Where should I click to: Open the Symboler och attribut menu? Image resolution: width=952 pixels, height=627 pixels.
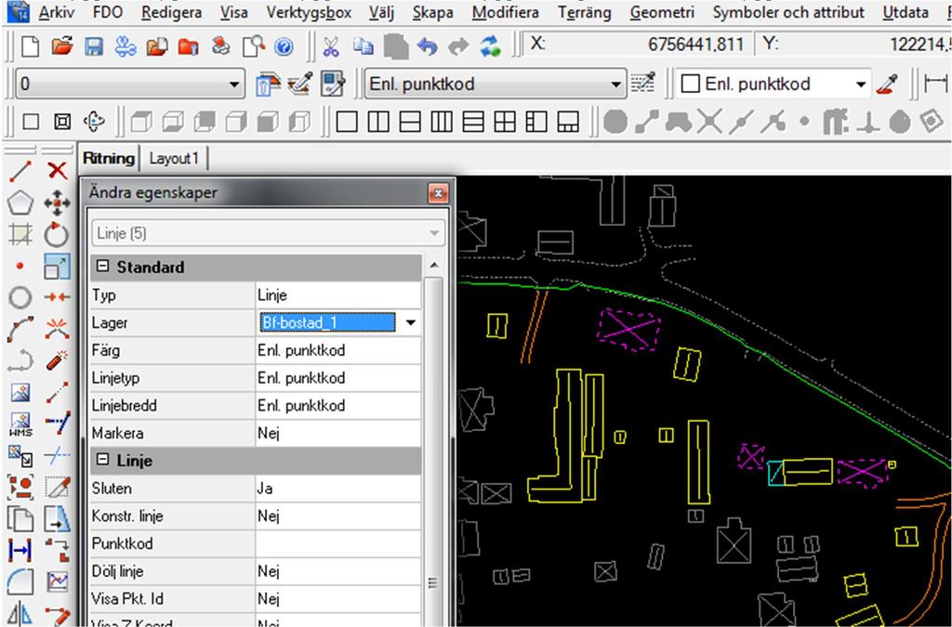click(788, 12)
